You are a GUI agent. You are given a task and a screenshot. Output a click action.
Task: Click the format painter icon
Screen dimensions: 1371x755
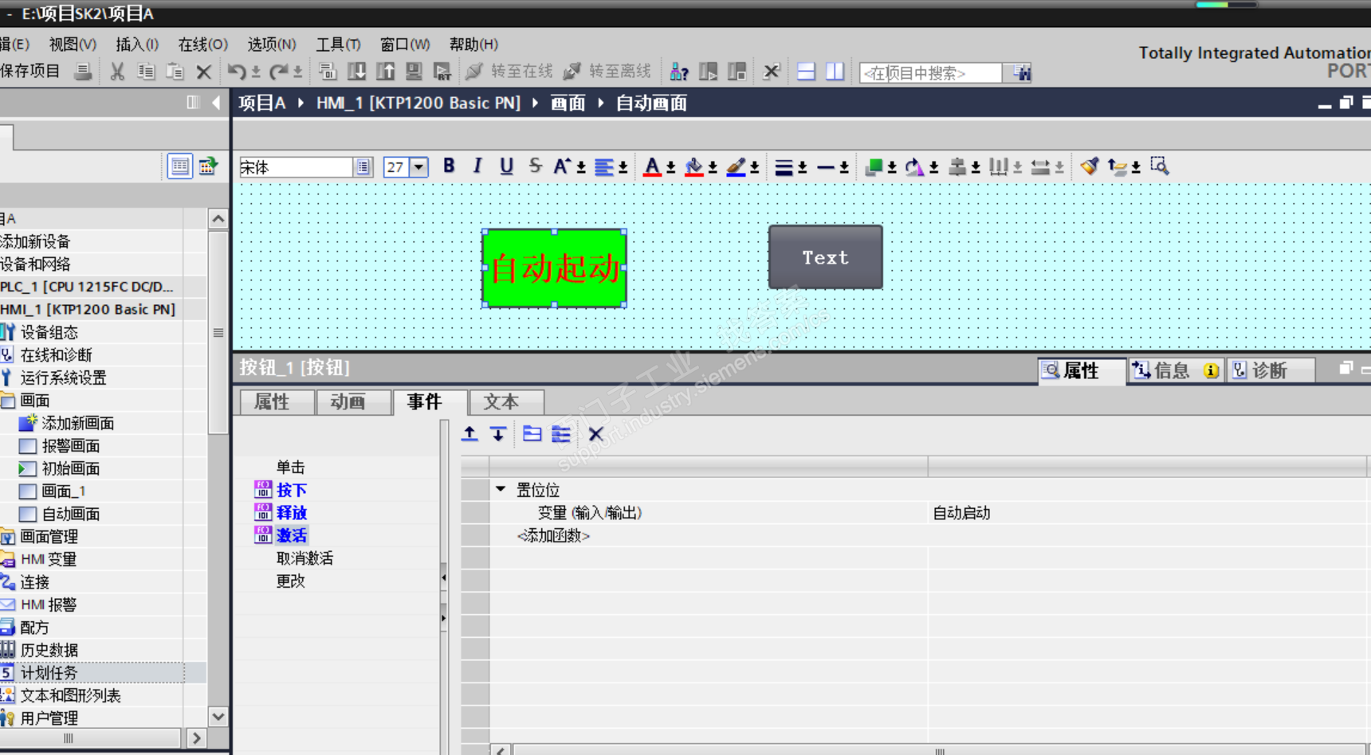coord(1090,166)
